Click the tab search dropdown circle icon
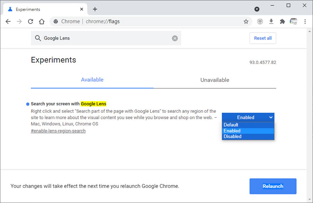The height and width of the screenshot is (203, 313). 257,9
